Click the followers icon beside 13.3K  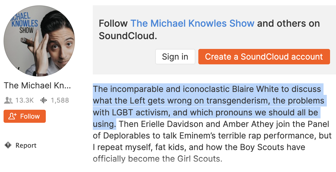[8, 101]
